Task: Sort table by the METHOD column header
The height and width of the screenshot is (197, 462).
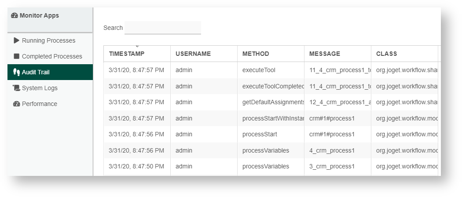Action: [256, 54]
